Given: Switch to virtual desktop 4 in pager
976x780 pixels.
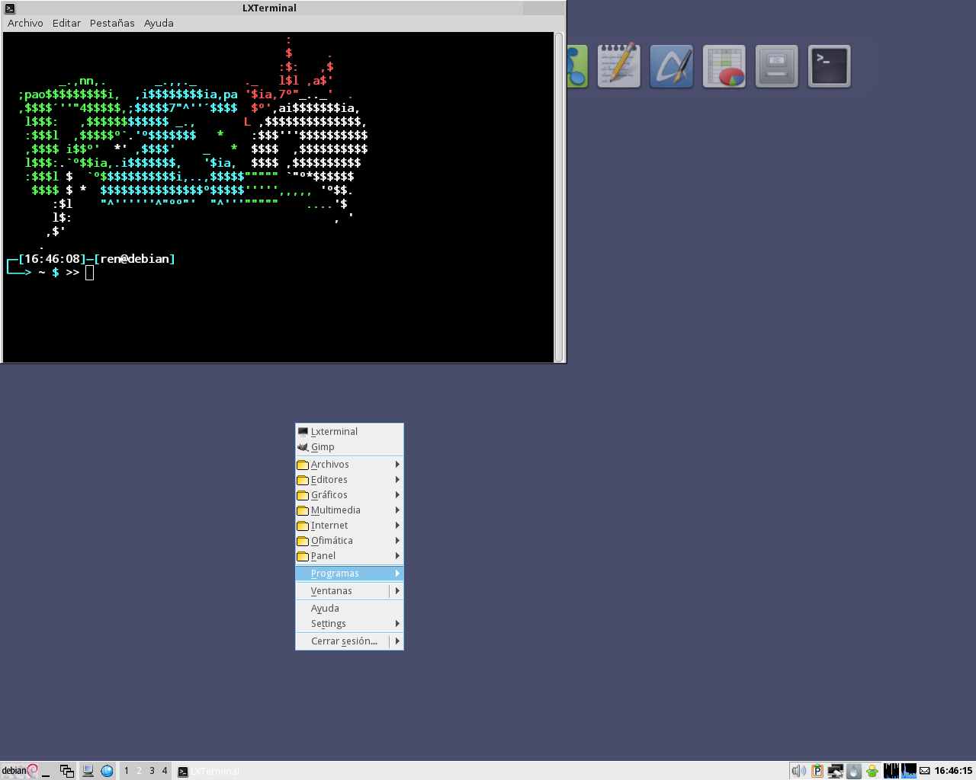Looking at the screenshot, I should coord(165,771).
